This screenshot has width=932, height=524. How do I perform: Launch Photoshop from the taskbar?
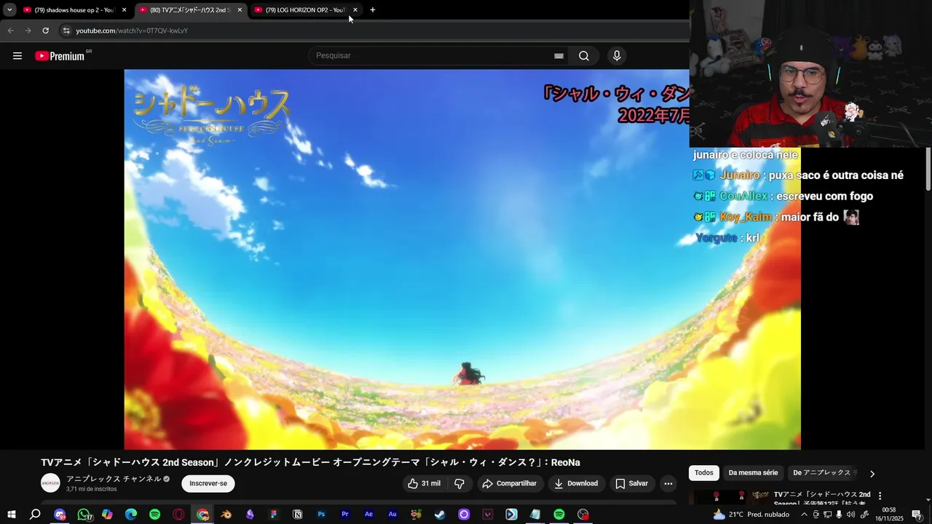(321, 515)
